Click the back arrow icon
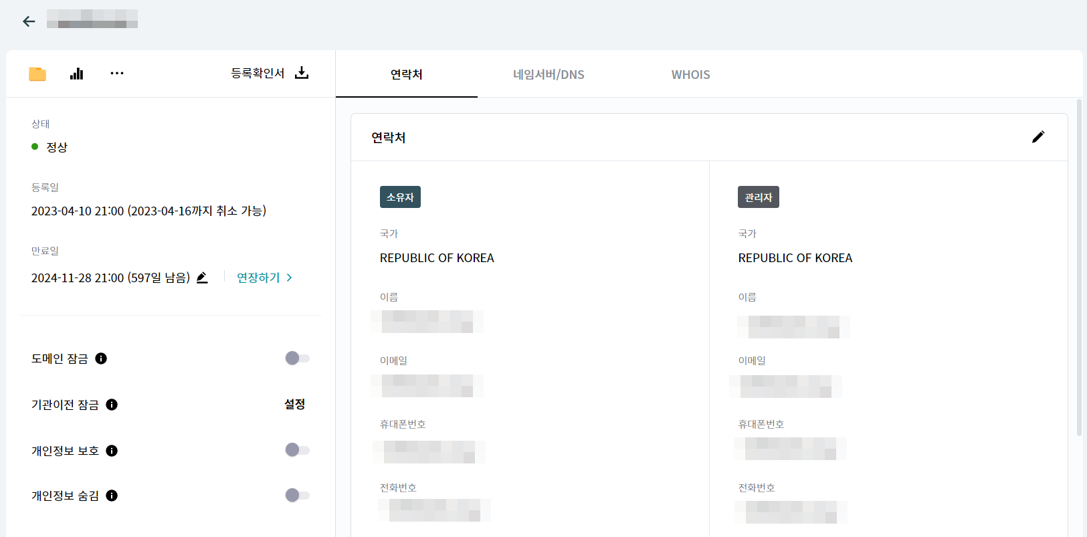This screenshot has width=1087, height=537. [29, 21]
